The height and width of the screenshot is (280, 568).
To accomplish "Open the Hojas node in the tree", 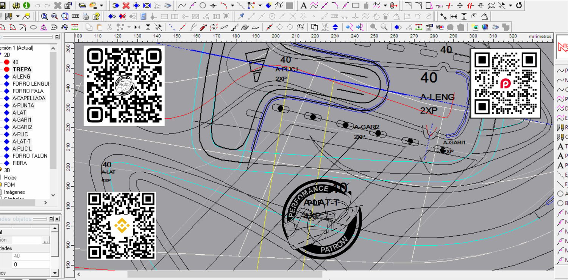I will click(x=10, y=178).
